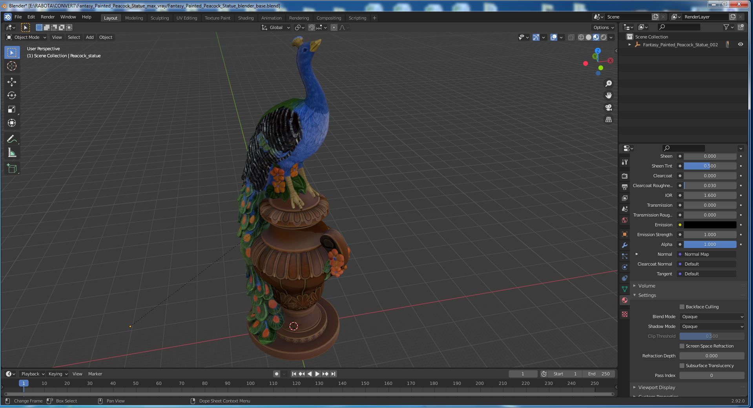This screenshot has height=408, width=753.
Task: Click the pan hand viewport gizmo
Action: 609,95
